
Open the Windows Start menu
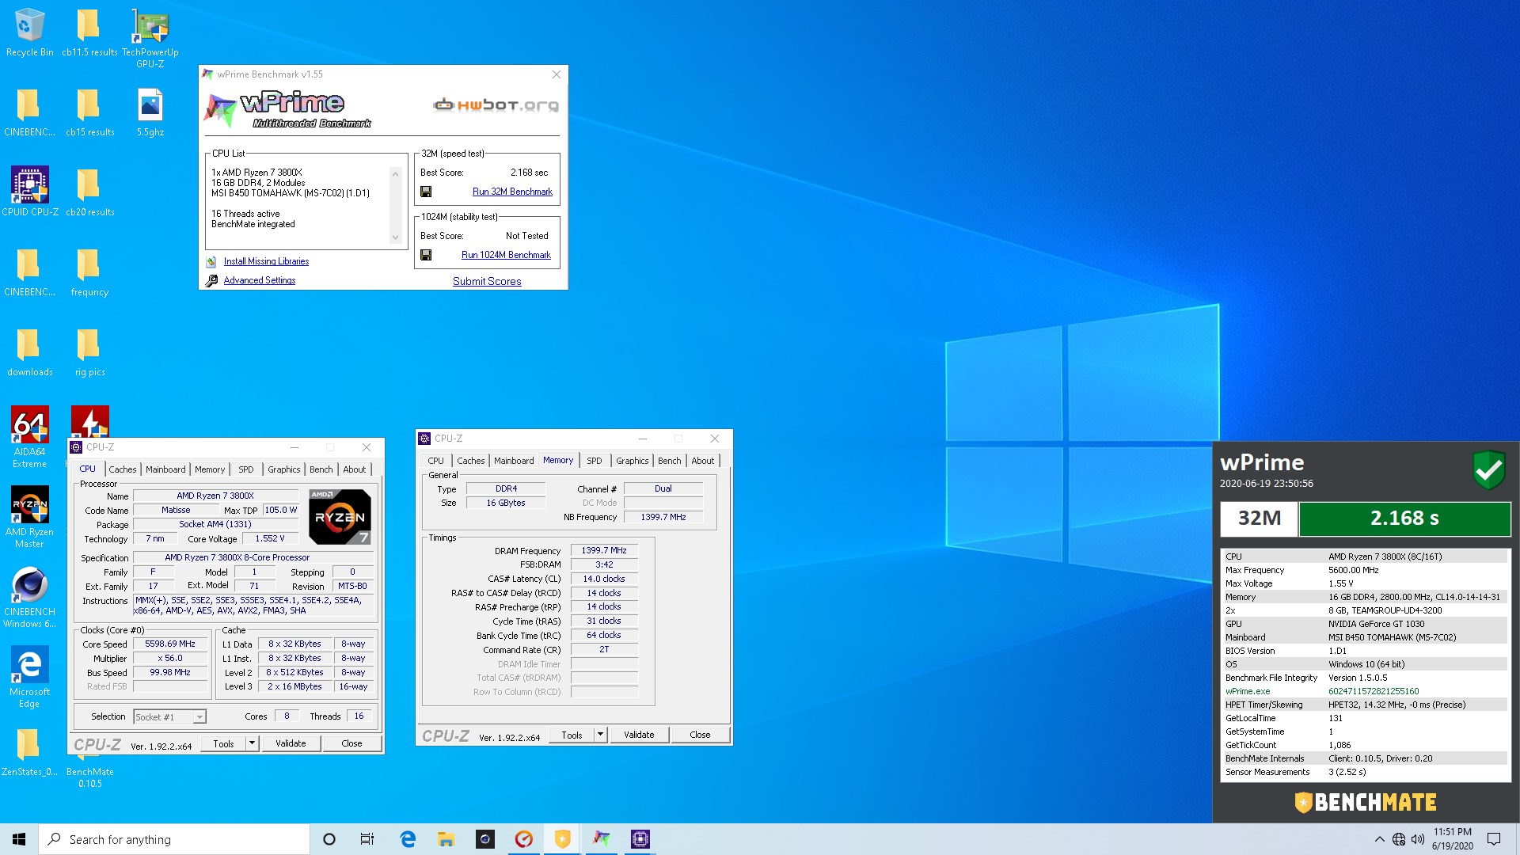pyautogui.click(x=19, y=839)
